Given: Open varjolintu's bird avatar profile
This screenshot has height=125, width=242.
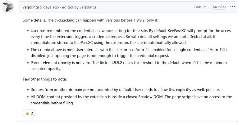Looking at the screenshot, I should click(x=8, y=7).
